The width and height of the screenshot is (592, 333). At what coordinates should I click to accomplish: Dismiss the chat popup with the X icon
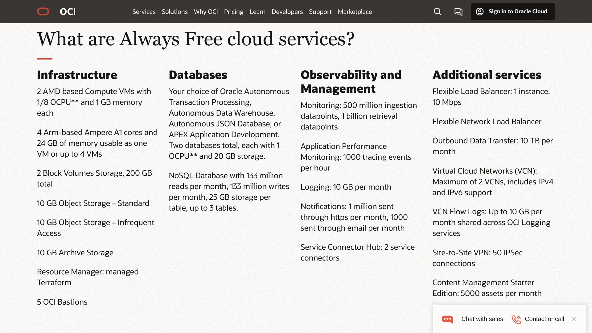coord(574,319)
